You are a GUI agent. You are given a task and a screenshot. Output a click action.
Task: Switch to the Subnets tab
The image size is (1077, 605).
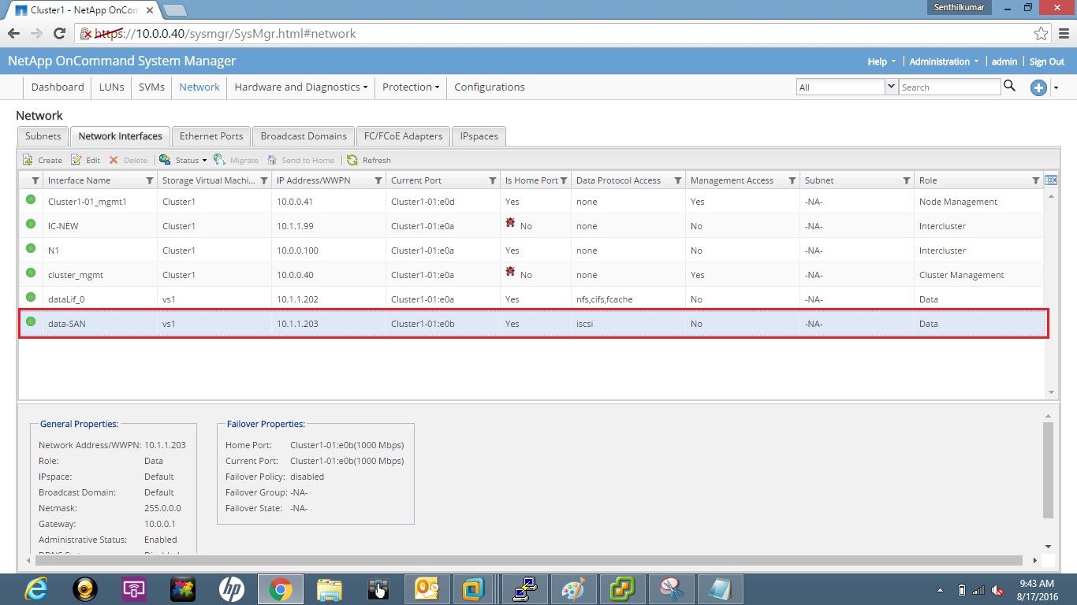click(x=43, y=135)
